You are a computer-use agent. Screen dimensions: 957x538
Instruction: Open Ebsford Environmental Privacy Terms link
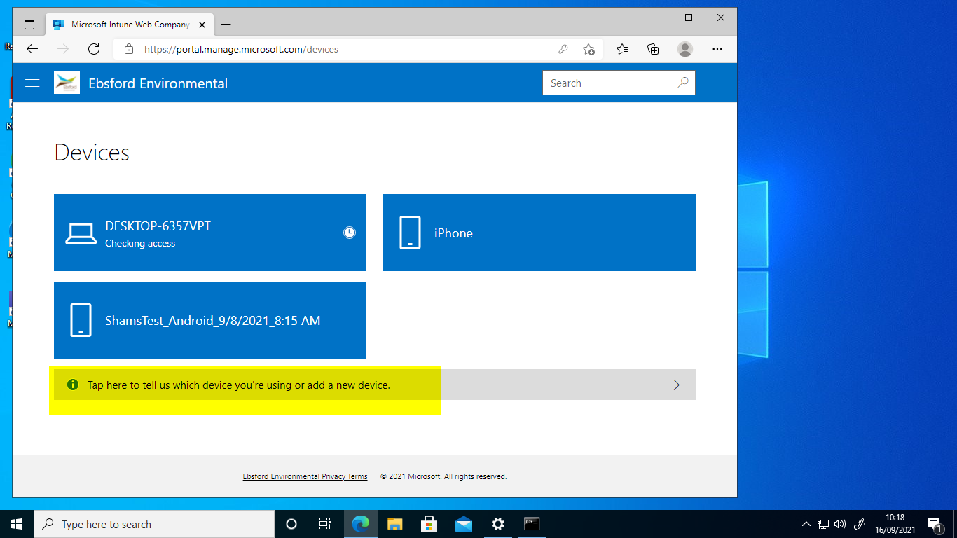(305, 476)
